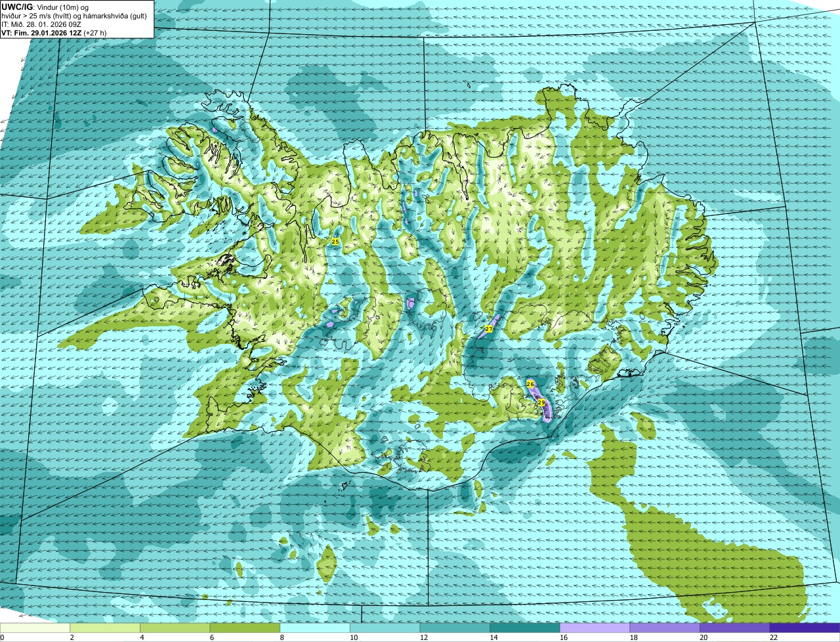Select the deep indigo swatch above 22 m/s
This screenshot has width=840, height=642.
pyautogui.click(x=805, y=628)
